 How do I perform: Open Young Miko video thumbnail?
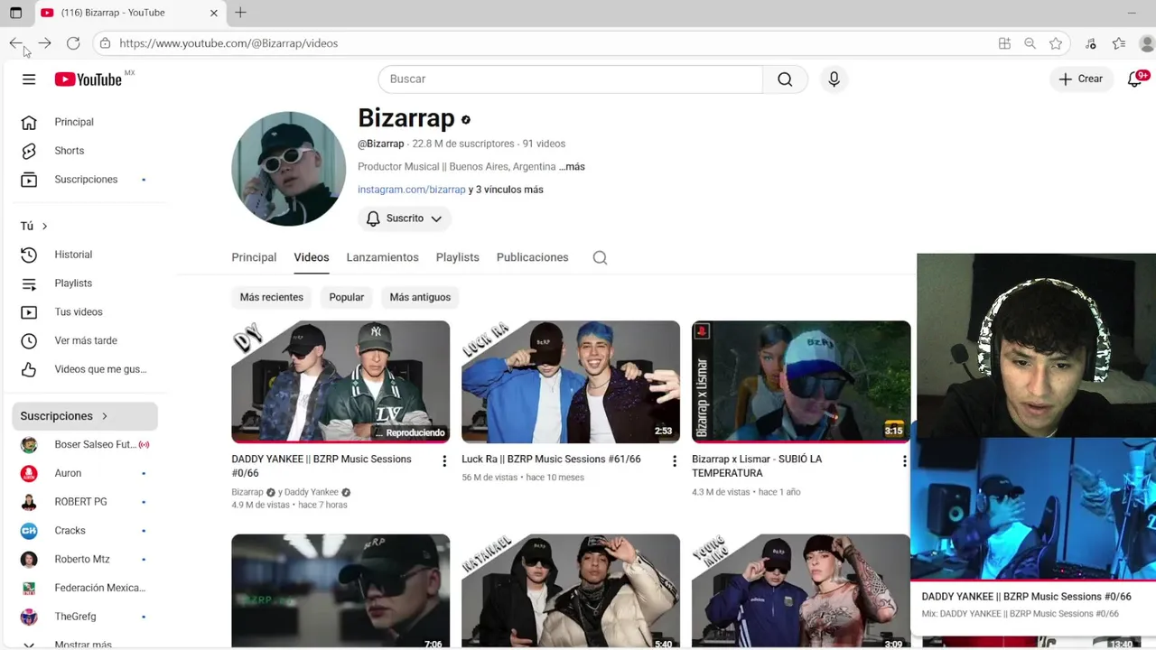[x=801, y=591]
